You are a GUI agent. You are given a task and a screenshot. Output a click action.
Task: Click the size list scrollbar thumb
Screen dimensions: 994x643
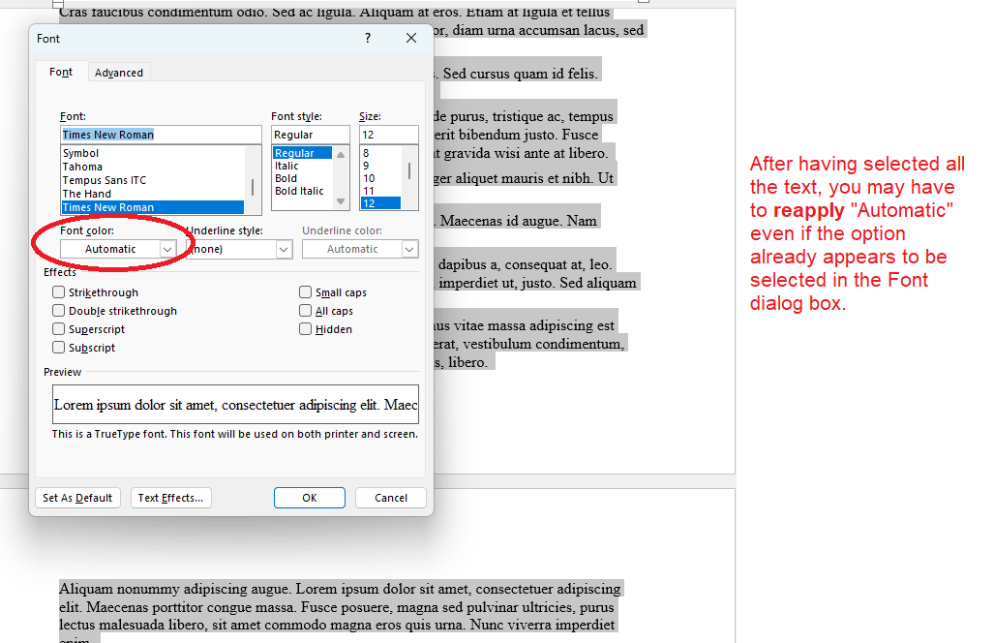[409, 170]
